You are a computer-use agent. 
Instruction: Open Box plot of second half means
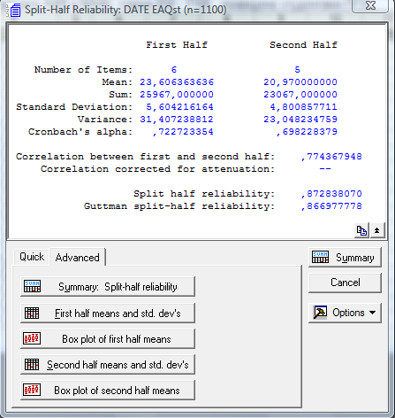[x=108, y=391]
